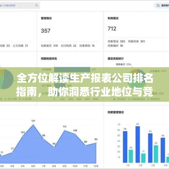This screenshot has width=169, height=169.
Task: Click the top horizontal bar labeled 871
Action: coord(72,69)
